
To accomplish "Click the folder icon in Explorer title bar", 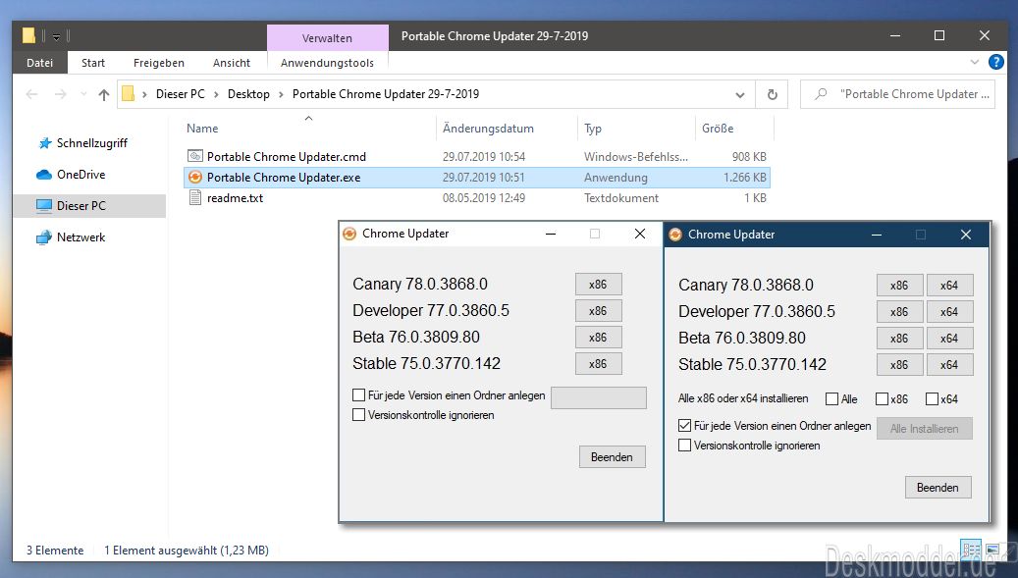I will click(28, 35).
